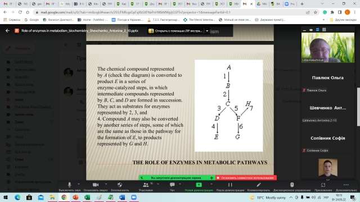
Task: Show hidden system tray icons
Action: click(x=291, y=197)
